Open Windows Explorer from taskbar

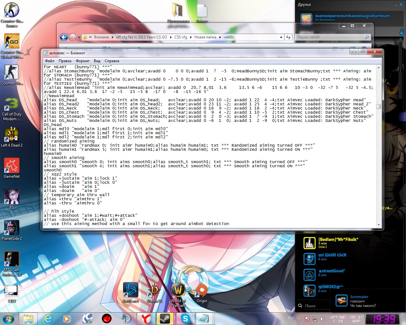tap(28, 318)
